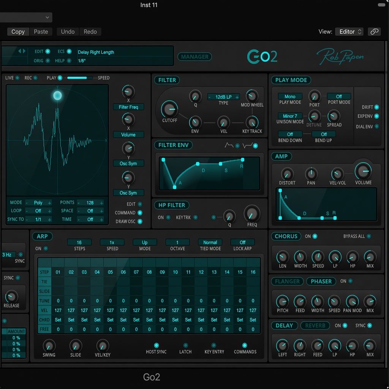Select the inverted filter envelope shape icon
This screenshot has height=389, width=389.
(x=247, y=145)
